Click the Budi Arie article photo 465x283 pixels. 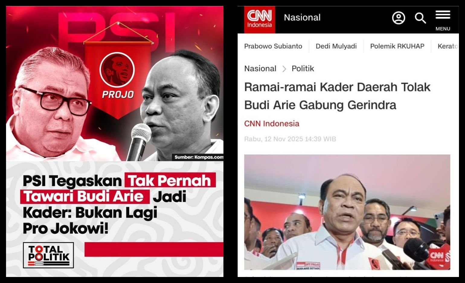pos(347,212)
